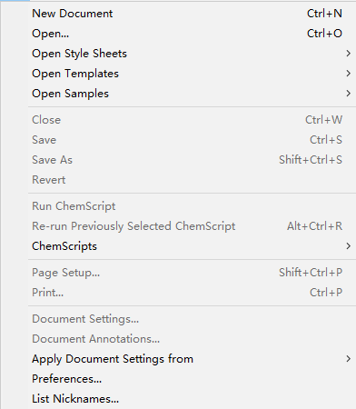Screen dimensions: 356x409
Task: Select Run ChemScript
Action: pyautogui.click(x=192, y=206)
